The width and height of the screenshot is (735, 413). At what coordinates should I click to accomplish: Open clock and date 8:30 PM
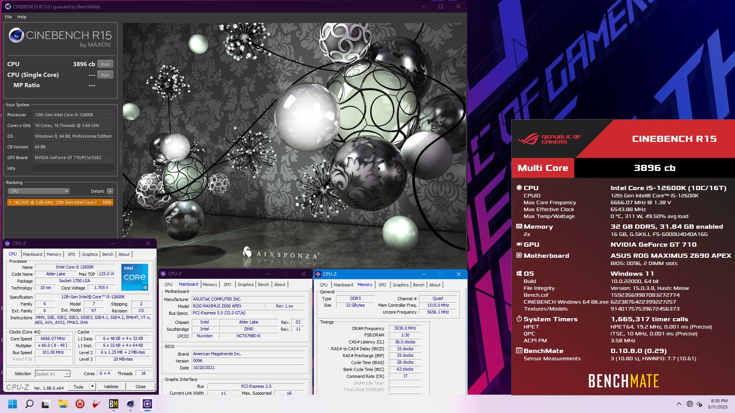[x=718, y=404]
